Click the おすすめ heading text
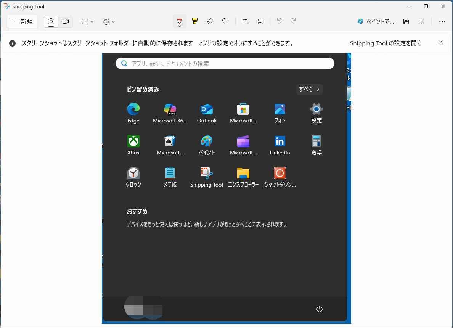453x328 pixels. (137, 212)
